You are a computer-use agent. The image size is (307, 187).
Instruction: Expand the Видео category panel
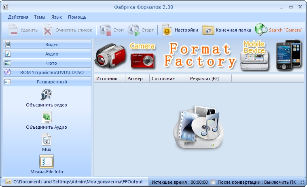pyautogui.click(x=47, y=45)
